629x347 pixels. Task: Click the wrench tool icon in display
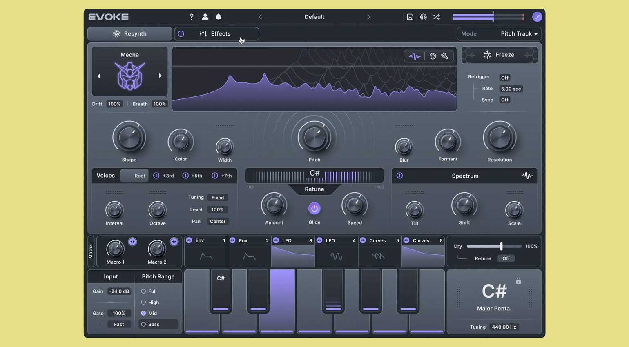pyautogui.click(x=445, y=56)
